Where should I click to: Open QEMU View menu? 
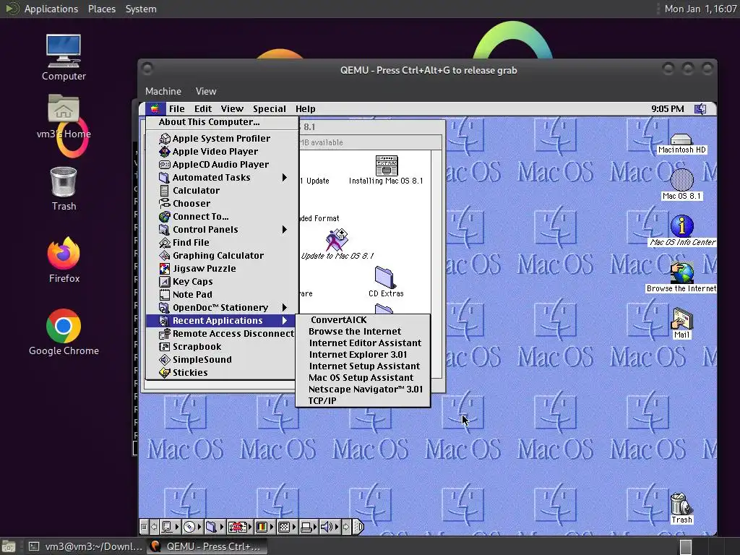click(x=206, y=91)
